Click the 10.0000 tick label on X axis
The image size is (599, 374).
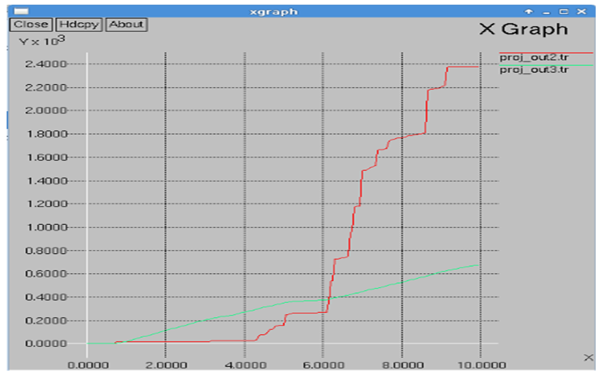point(478,365)
